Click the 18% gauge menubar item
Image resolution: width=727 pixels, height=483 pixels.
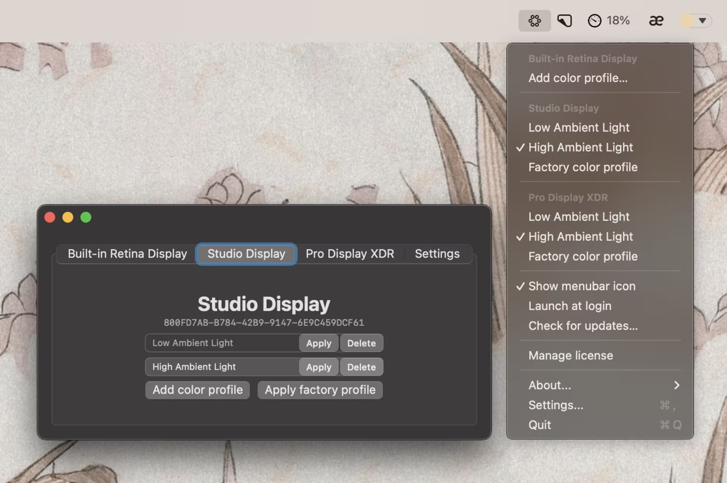pyautogui.click(x=608, y=21)
